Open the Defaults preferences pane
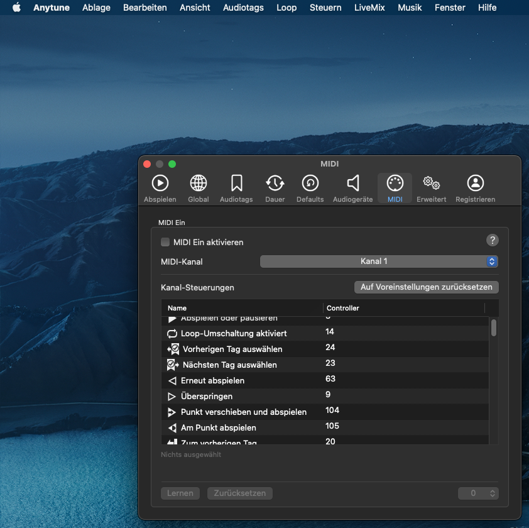 [x=310, y=189]
